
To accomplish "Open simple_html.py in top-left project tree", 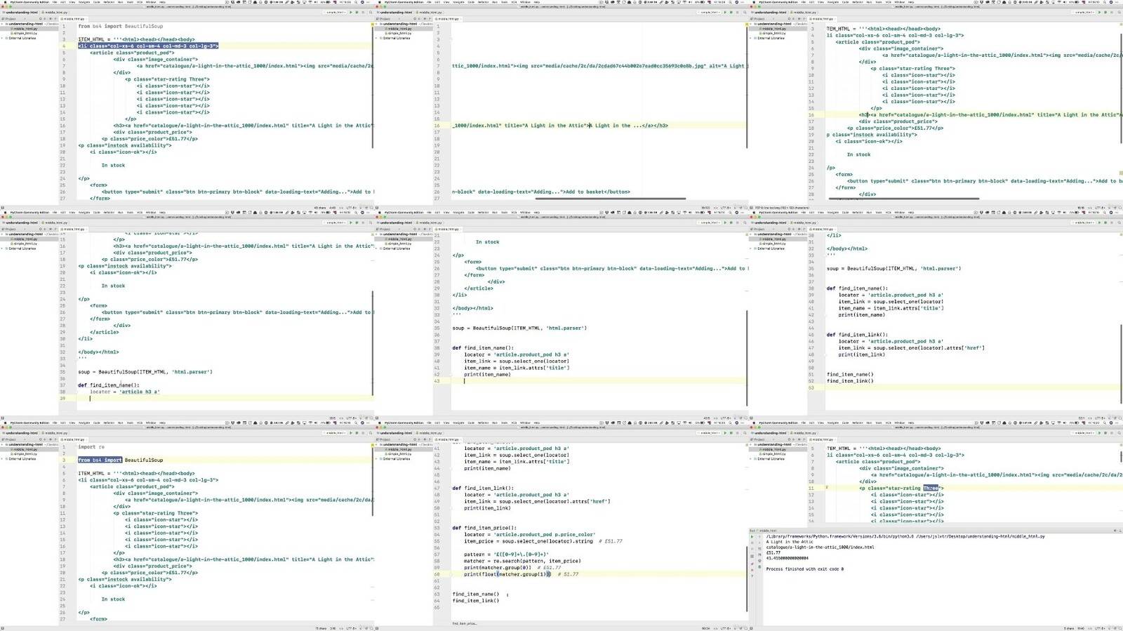I will tap(25, 33).
